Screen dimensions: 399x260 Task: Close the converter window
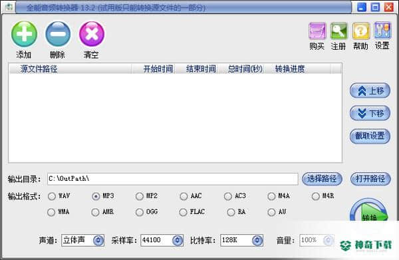[389, 7]
